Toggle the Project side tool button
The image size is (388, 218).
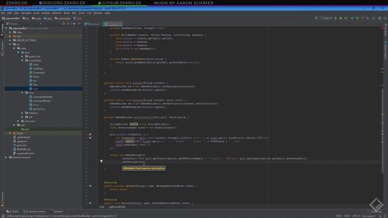pos(2,30)
